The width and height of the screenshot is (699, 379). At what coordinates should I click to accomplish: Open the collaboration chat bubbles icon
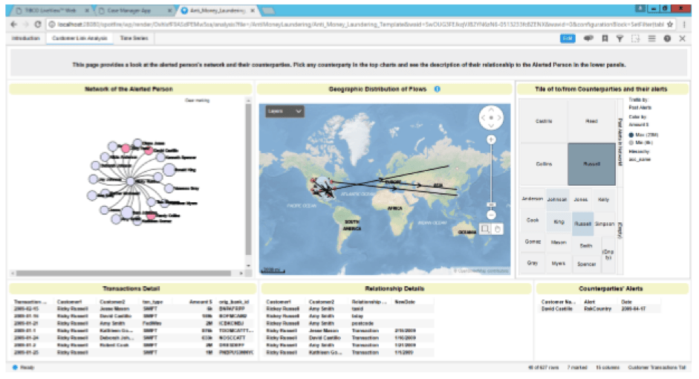tap(588, 39)
